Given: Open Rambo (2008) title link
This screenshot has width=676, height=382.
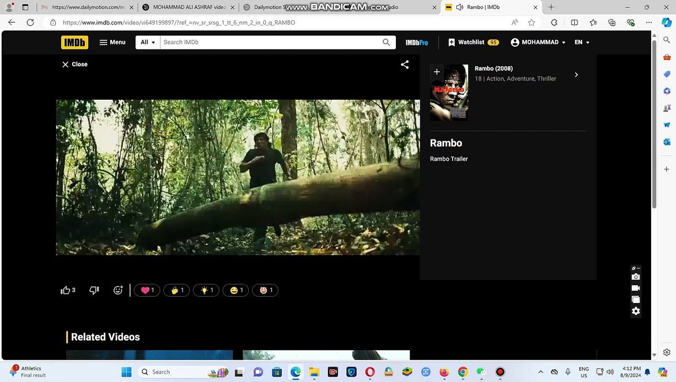Looking at the screenshot, I should [493, 68].
